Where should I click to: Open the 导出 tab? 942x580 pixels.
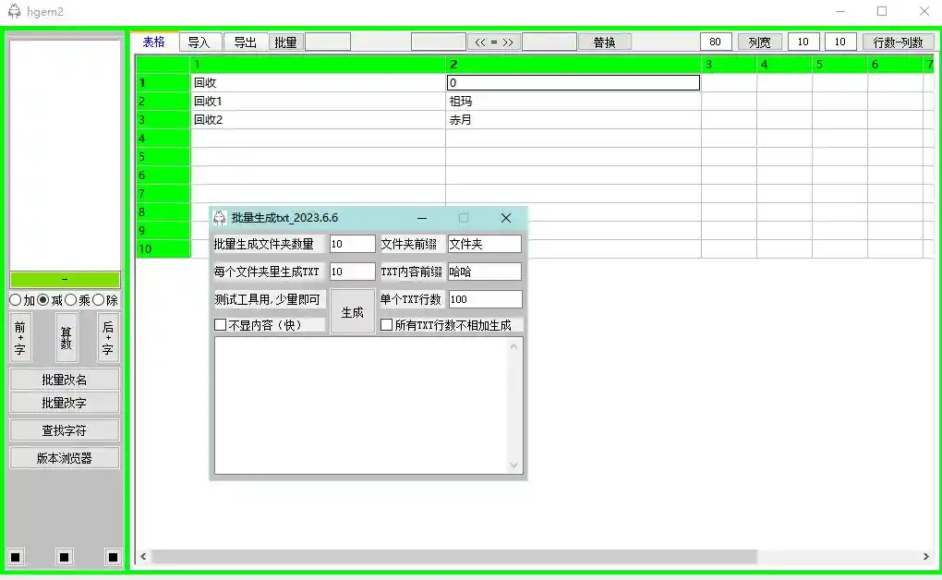point(245,42)
